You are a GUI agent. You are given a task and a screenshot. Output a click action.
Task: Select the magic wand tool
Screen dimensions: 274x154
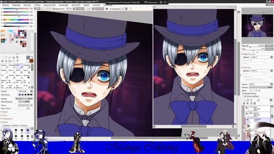click(x=9, y=57)
